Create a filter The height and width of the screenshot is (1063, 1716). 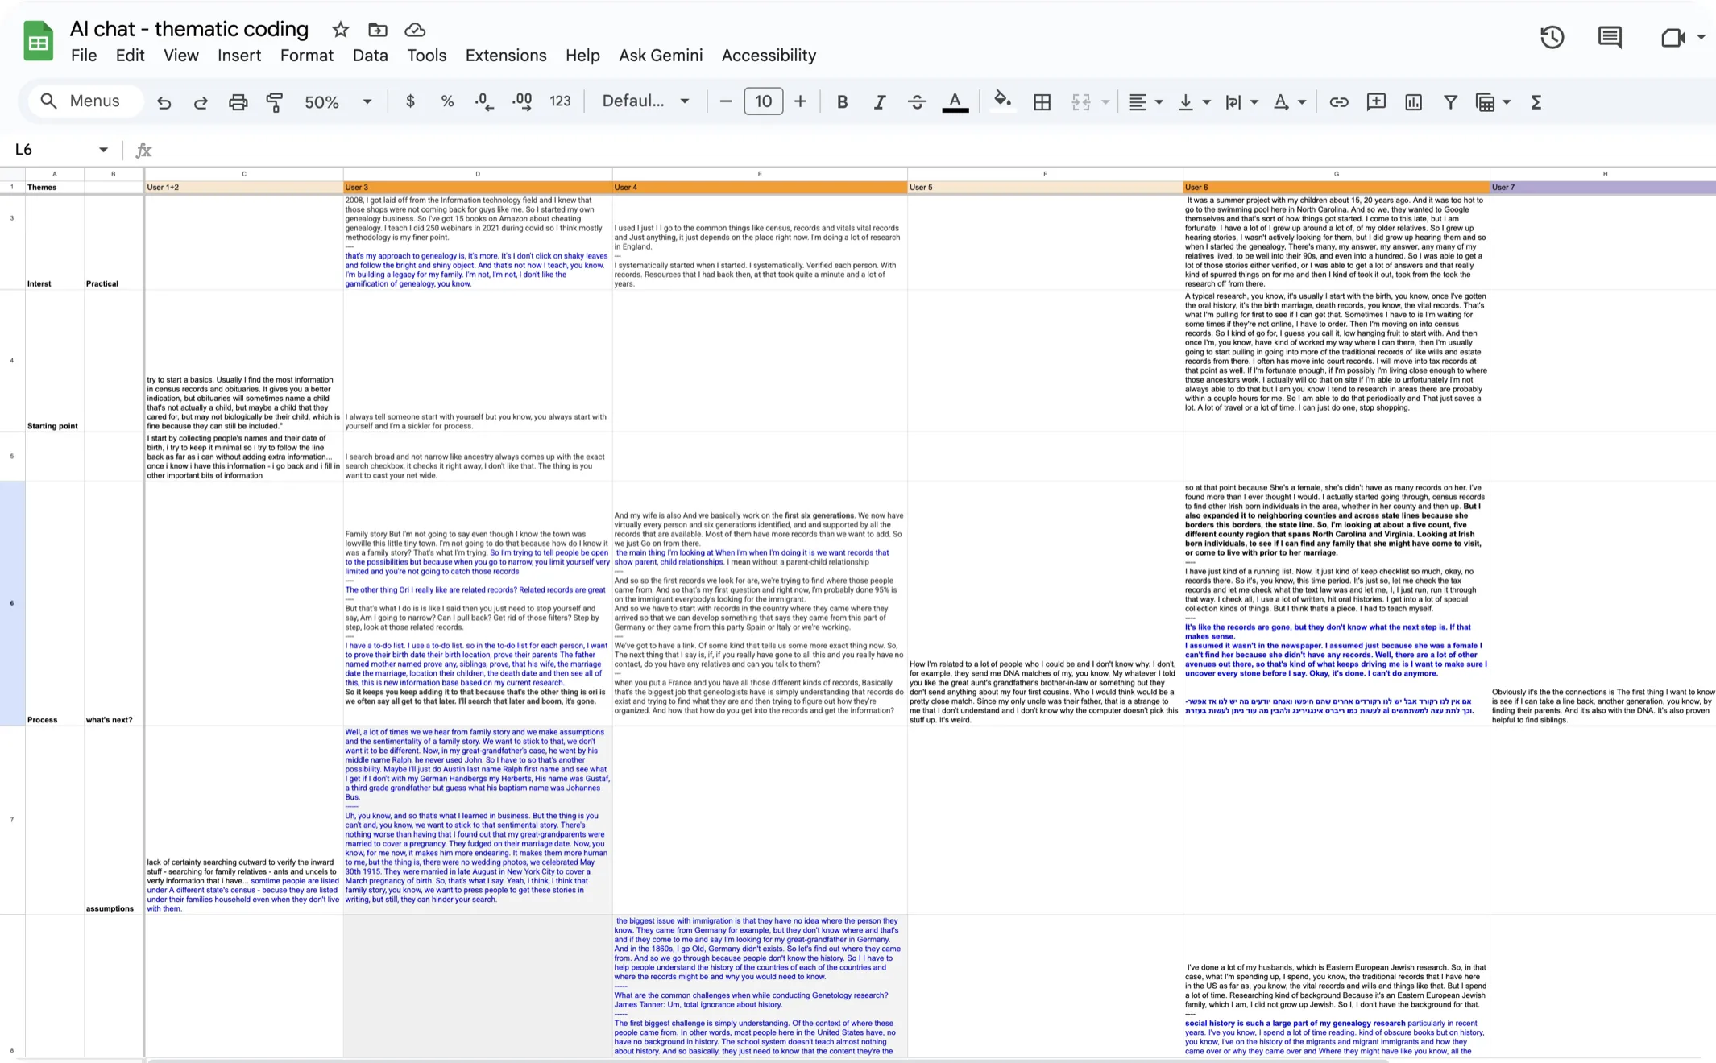pyautogui.click(x=1450, y=101)
